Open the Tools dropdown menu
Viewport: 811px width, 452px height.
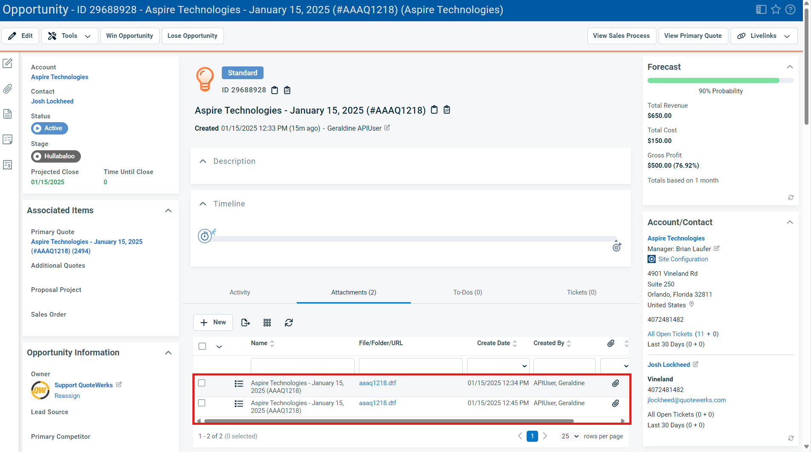point(70,36)
